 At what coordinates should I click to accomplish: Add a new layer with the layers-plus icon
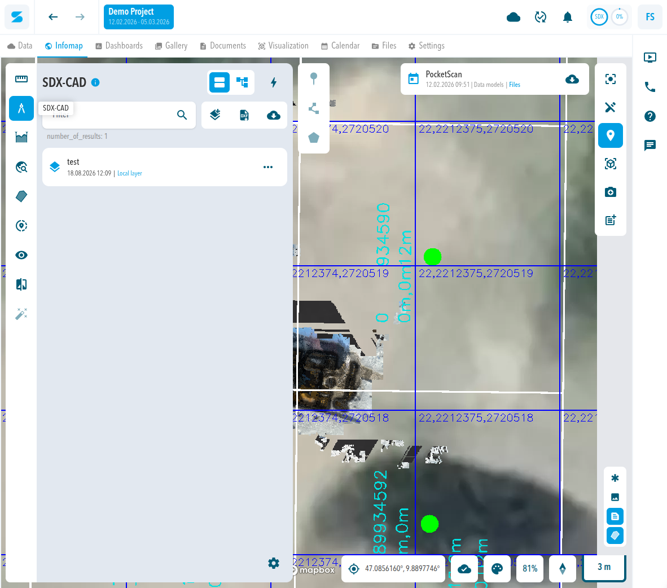(215, 115)
